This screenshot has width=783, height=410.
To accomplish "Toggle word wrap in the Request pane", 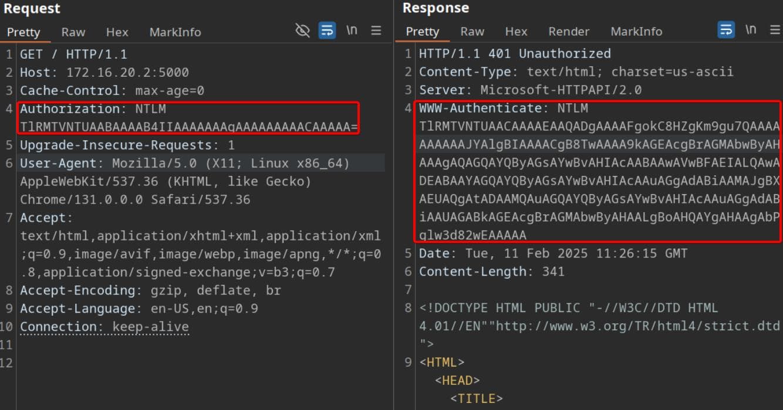I will pyautogui.click(x=327, y=31).
